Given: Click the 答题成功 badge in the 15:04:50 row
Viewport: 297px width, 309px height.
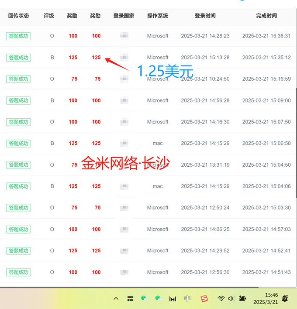Looking at the screenshot, I should (18, 165).
